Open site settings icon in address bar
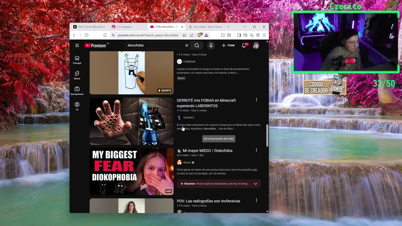 [x=113, y=35]
